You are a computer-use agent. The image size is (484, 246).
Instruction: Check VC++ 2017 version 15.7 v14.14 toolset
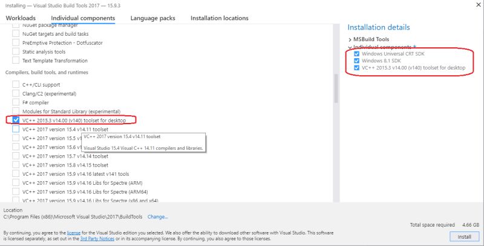pyautogui.click(x=16, y=156)
